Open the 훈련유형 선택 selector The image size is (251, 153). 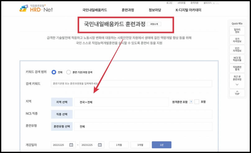pyautogui.click(x=62, y=126)
